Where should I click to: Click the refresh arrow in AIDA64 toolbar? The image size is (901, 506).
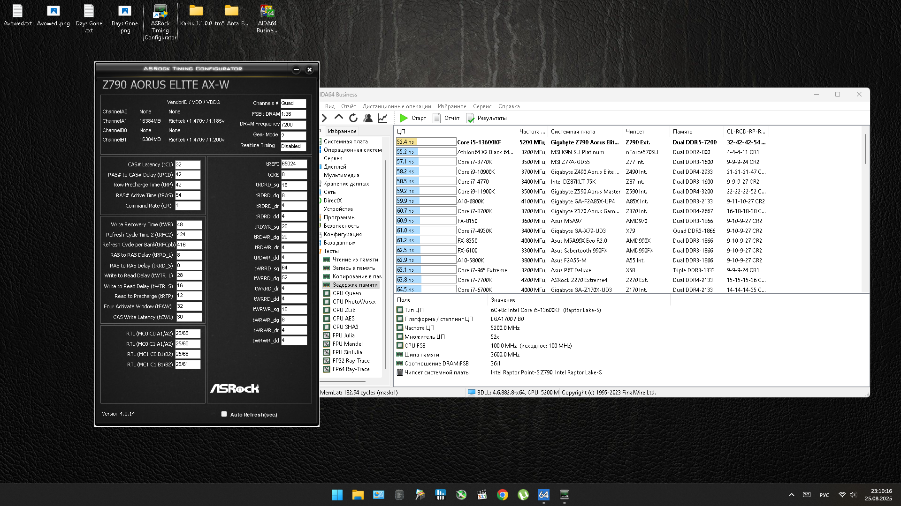tap(353, 118)
